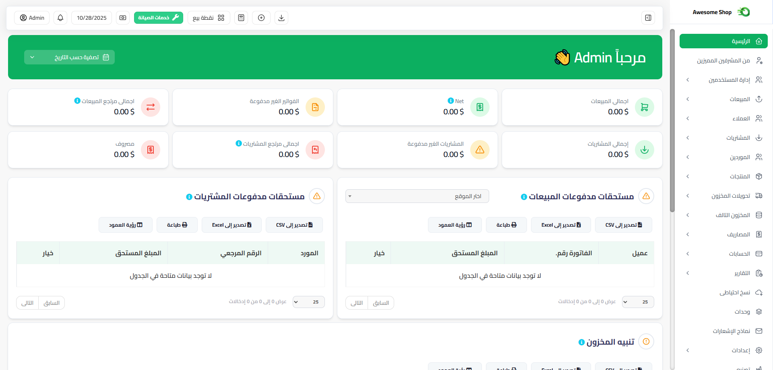Open the Home sidebar menu item

[x=723, y=41]
